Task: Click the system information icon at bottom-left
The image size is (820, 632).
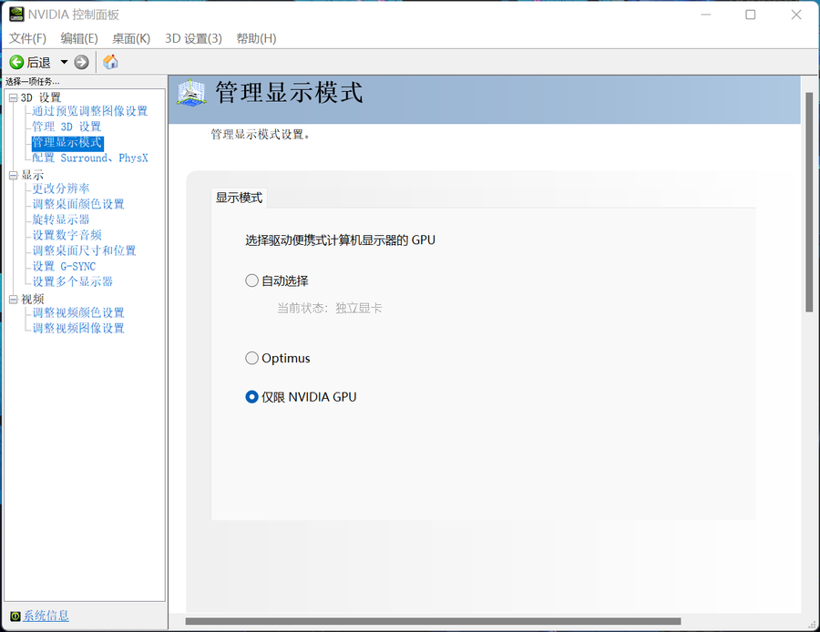Action: coord(14,617)
